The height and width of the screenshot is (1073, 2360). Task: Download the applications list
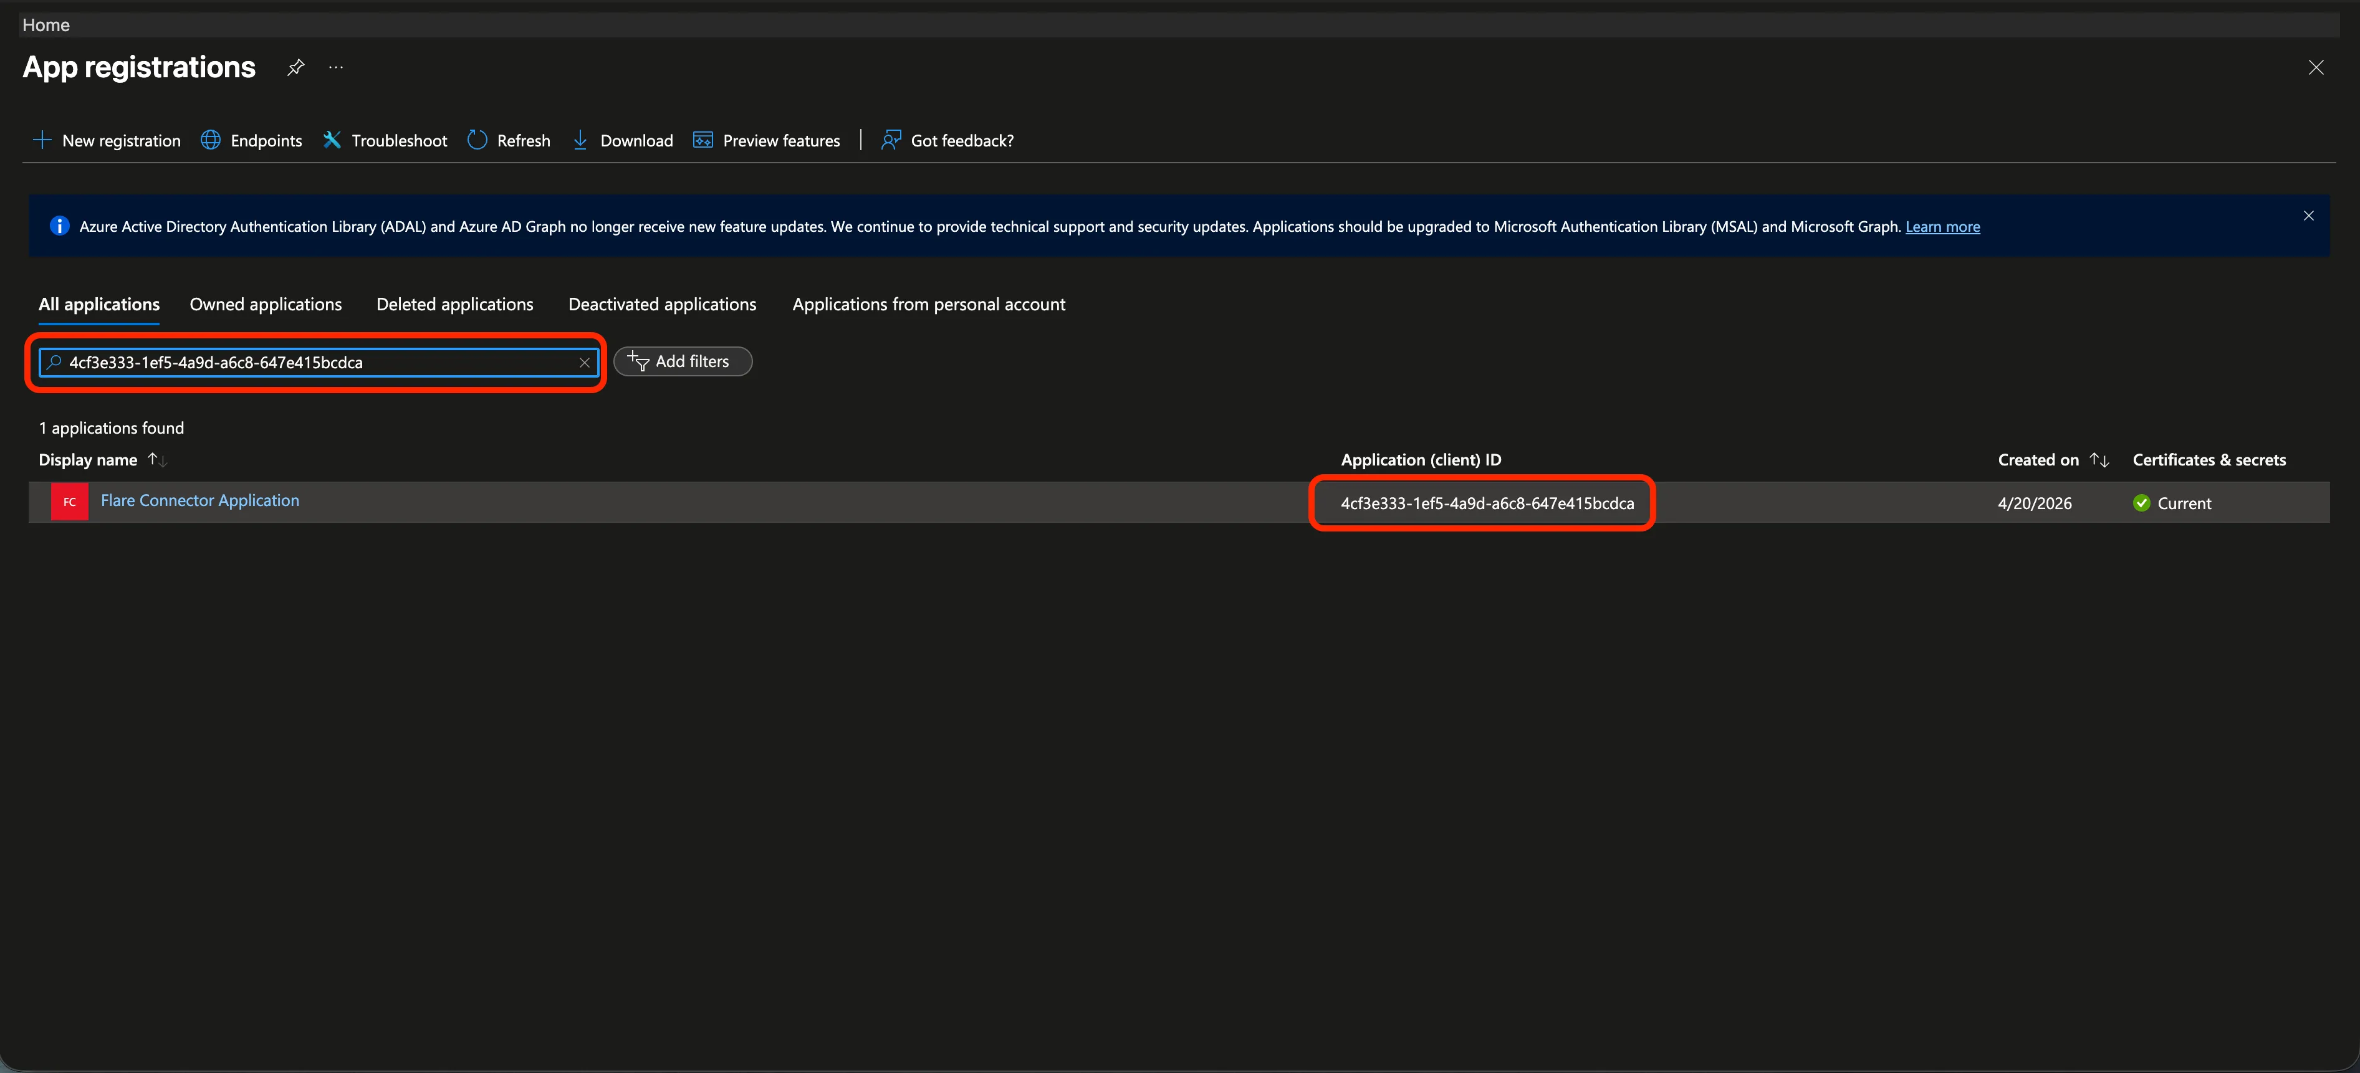(x=623, y=140)
